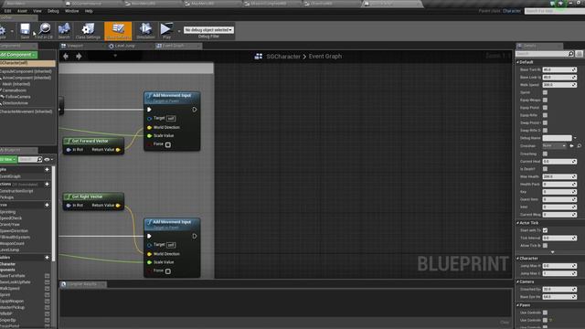Add new graph with Graphs plus icon
The height and width of the screenshot is (329, 585).
coord(47,170)
